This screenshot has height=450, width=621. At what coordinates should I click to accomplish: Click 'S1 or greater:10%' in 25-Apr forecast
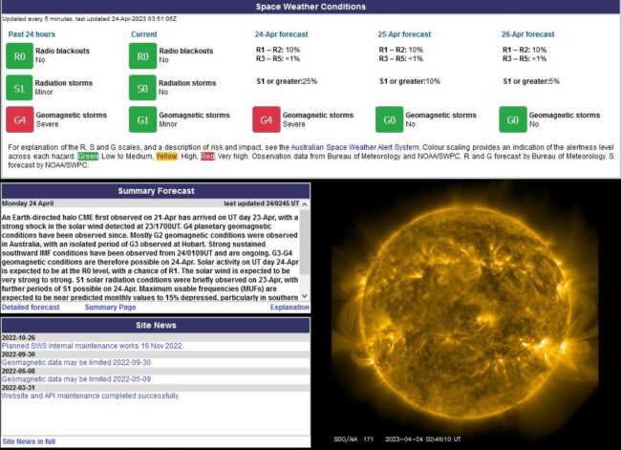pyautogui.click(x=410, y=81)
